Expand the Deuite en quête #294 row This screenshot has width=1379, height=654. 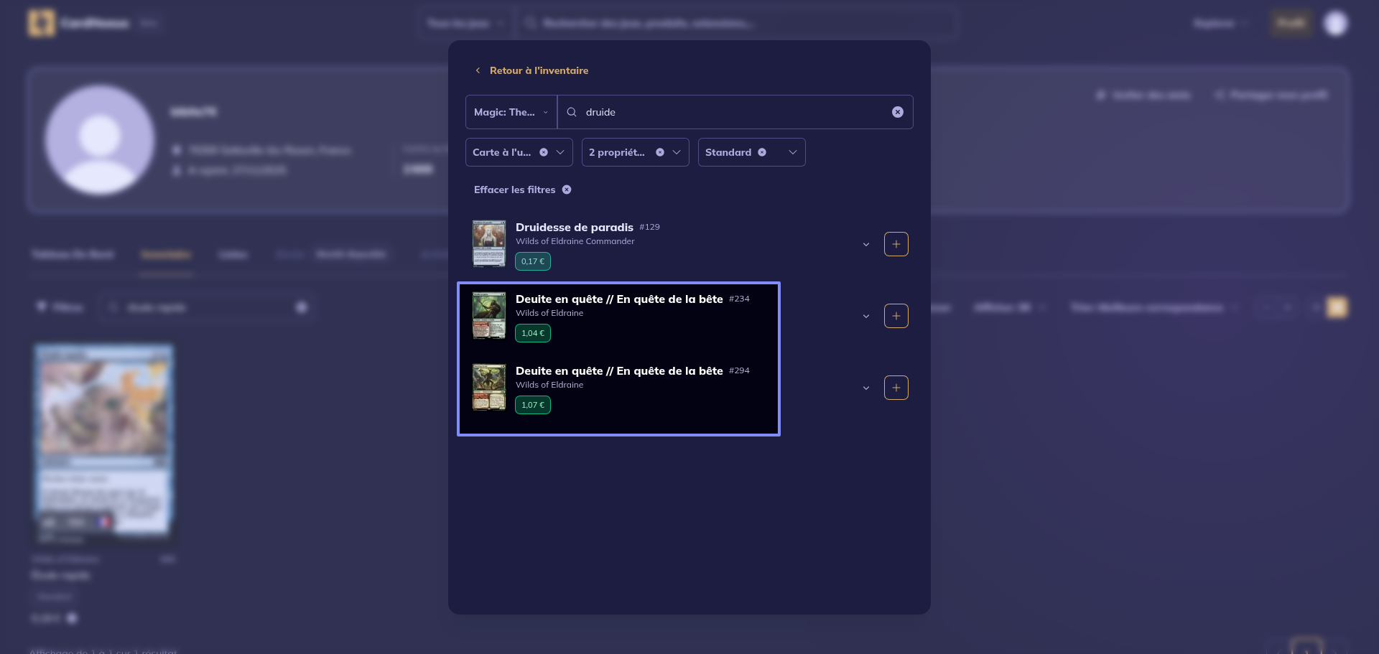point(865,388)
